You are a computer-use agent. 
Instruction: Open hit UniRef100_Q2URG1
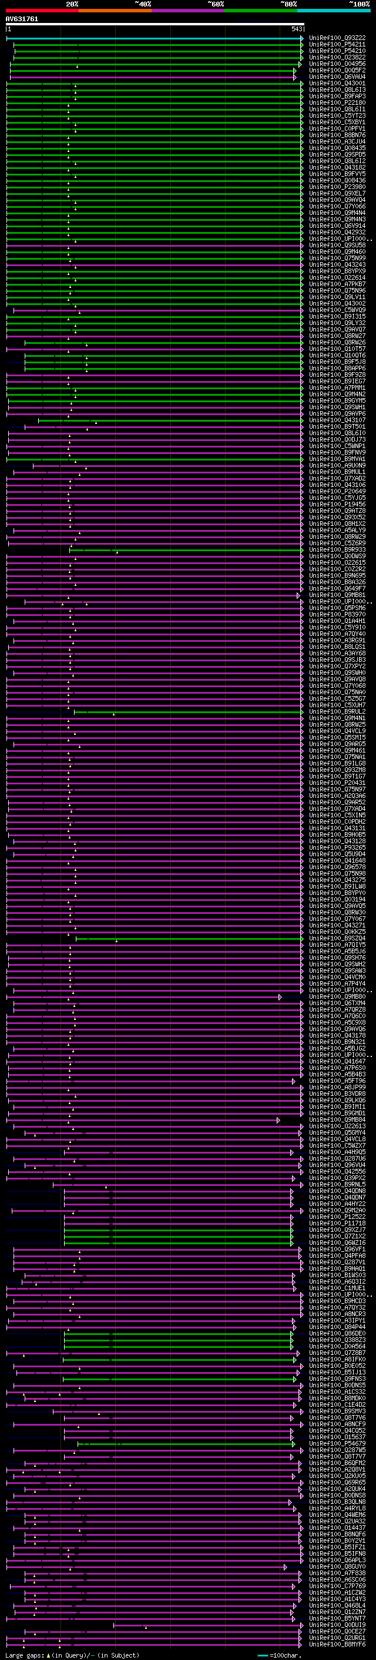pos(337,1638)
